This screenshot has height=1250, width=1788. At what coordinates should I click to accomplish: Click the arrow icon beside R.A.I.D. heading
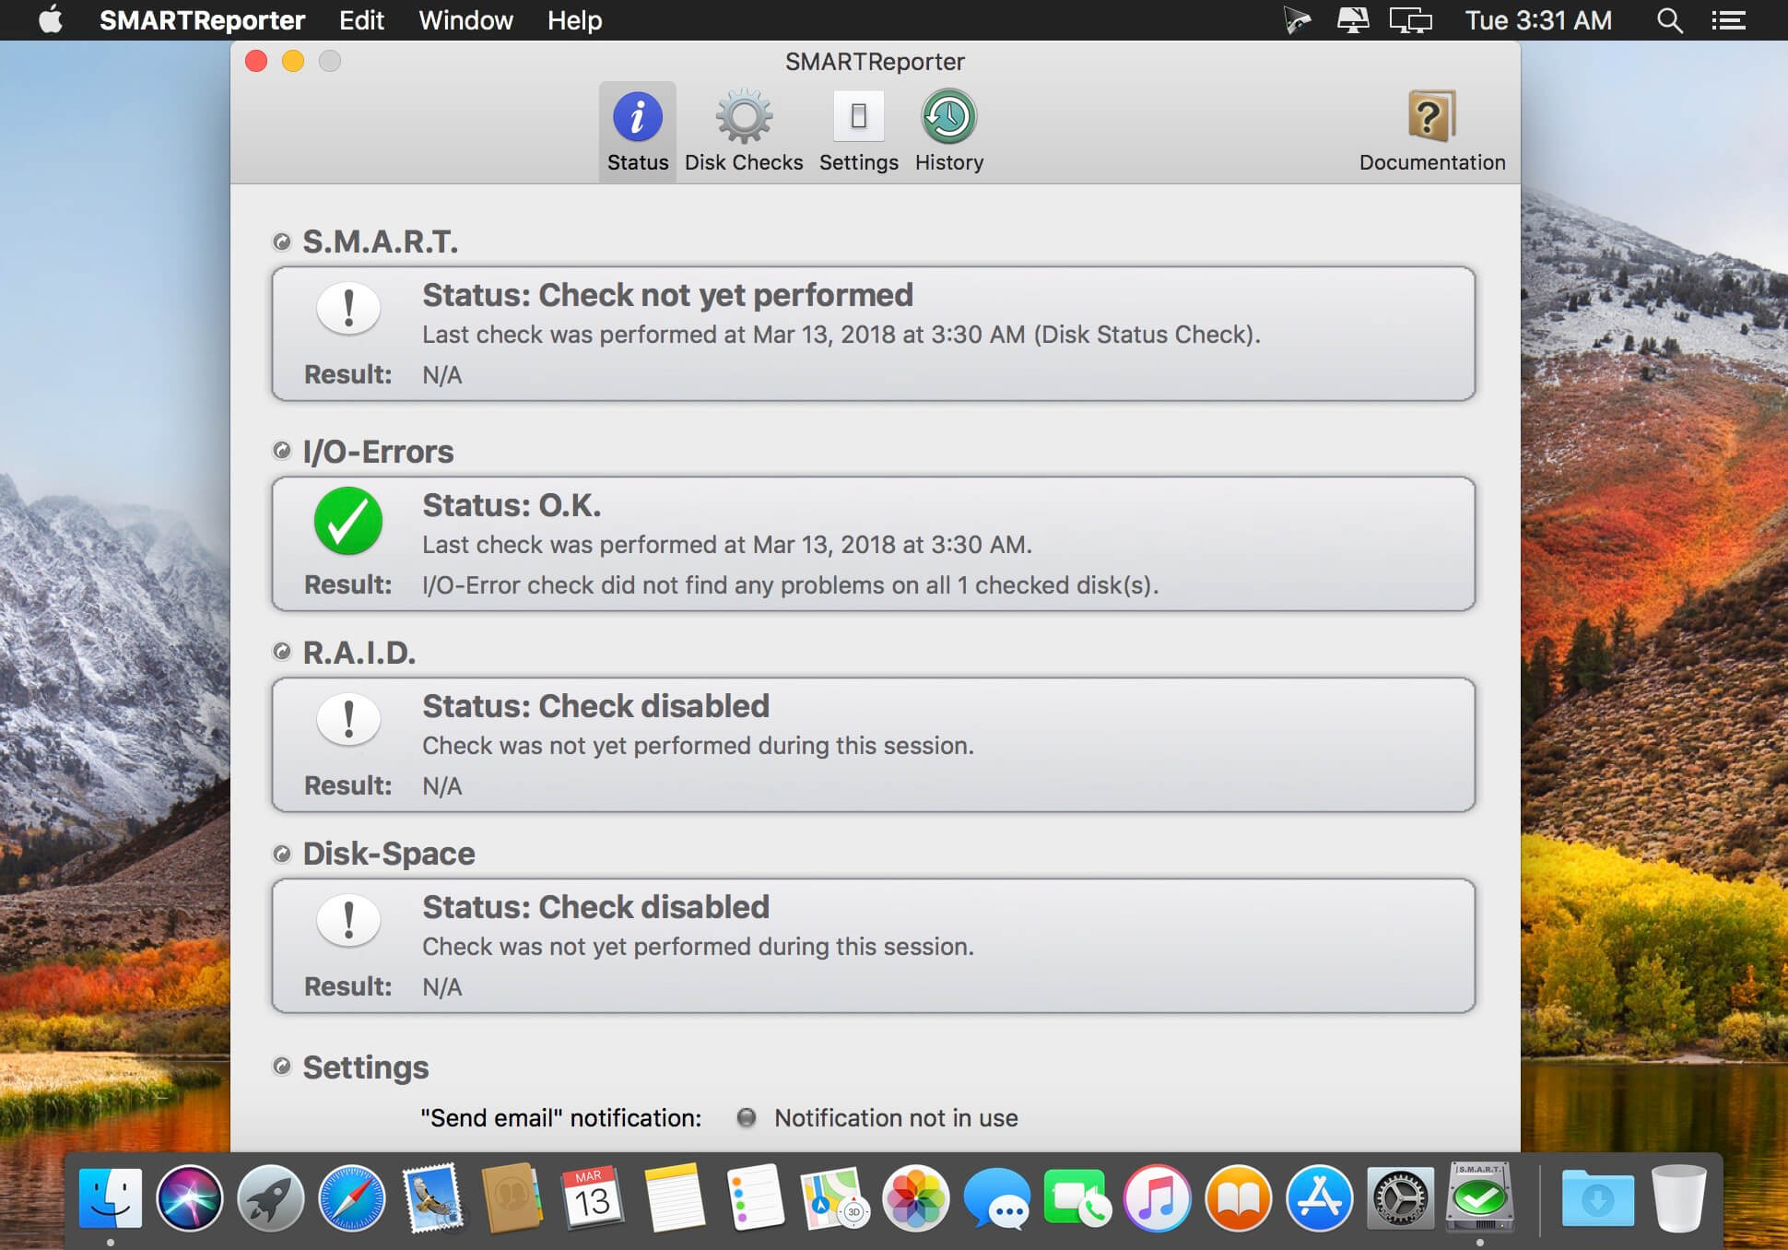click(x=282, y=652)
